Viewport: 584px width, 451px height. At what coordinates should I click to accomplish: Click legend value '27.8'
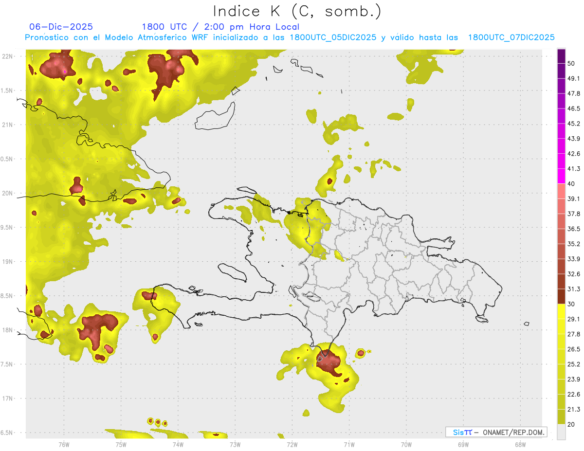(x=574, y=334)
